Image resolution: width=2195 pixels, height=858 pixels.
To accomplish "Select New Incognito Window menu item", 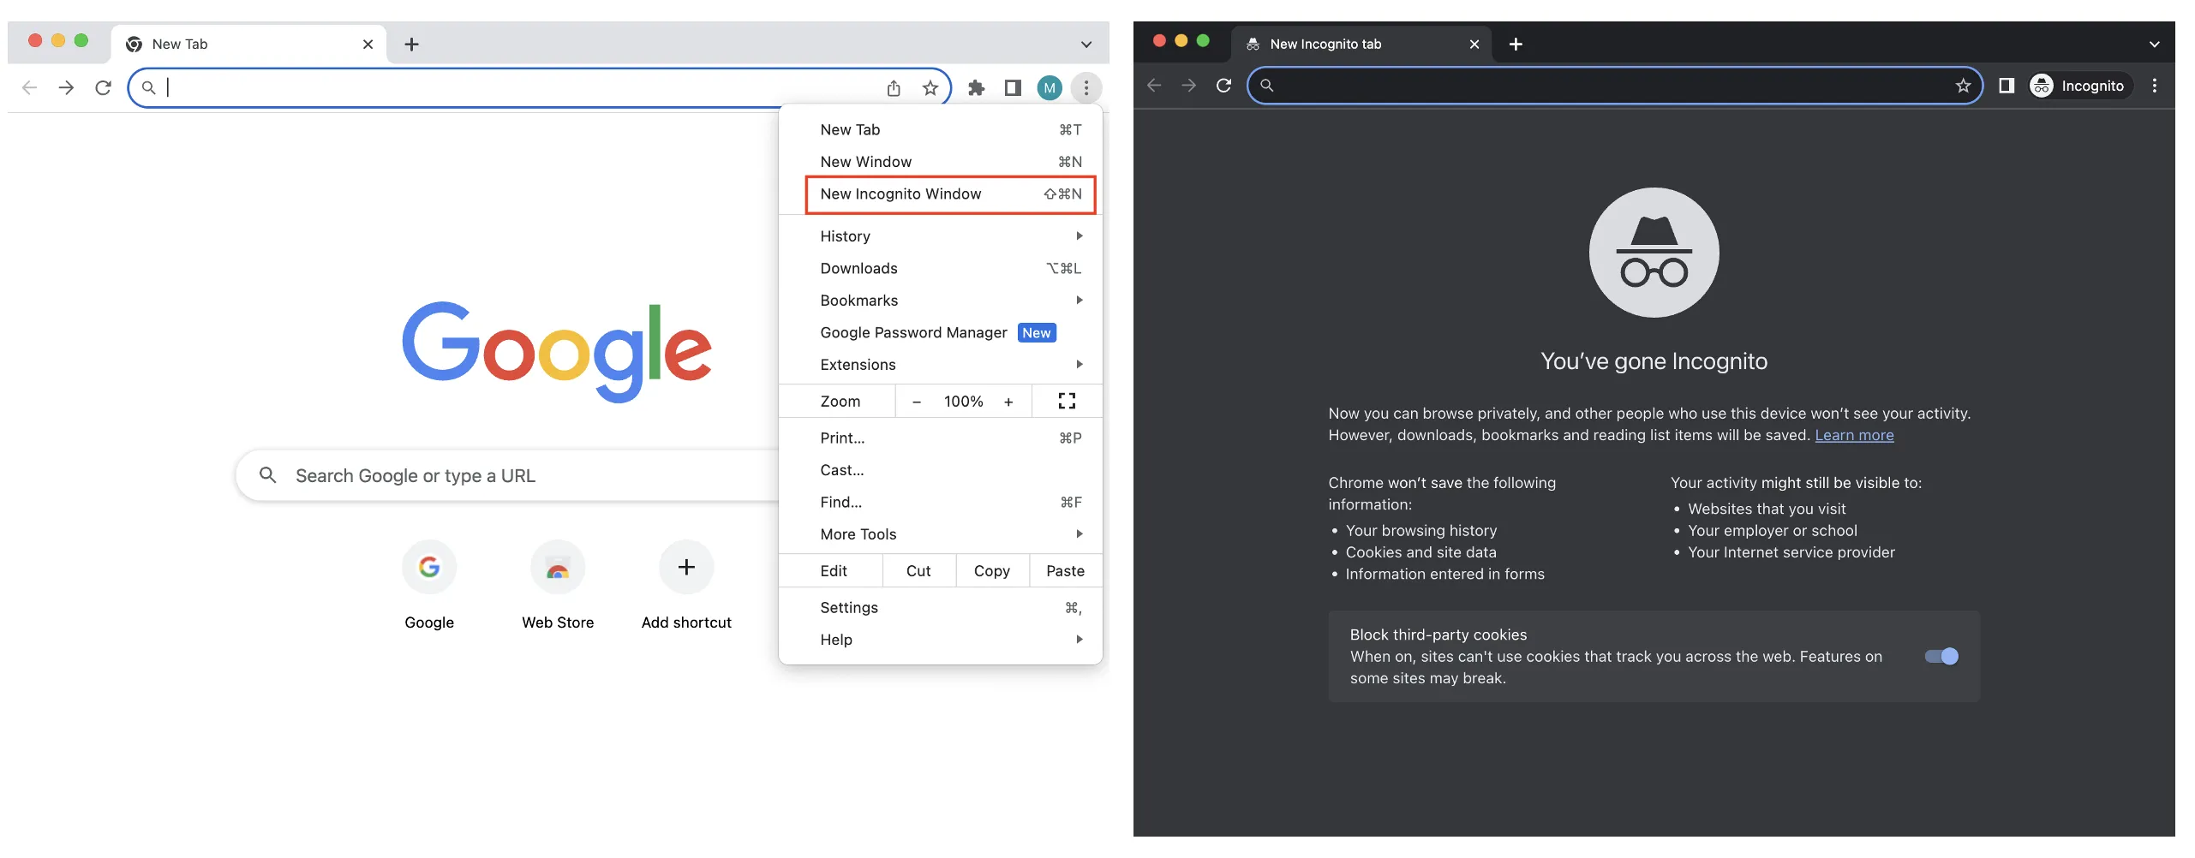I will coord(900,194).
